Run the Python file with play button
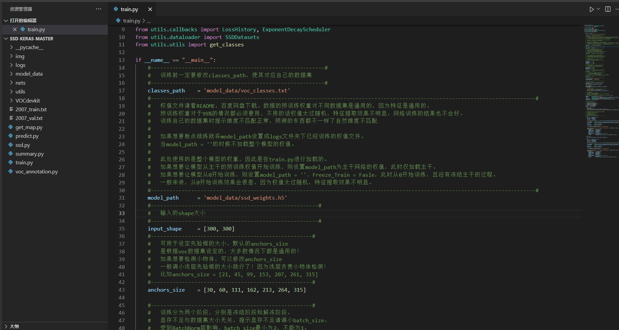The image size is (619, 330). click(x=591, y=9)
